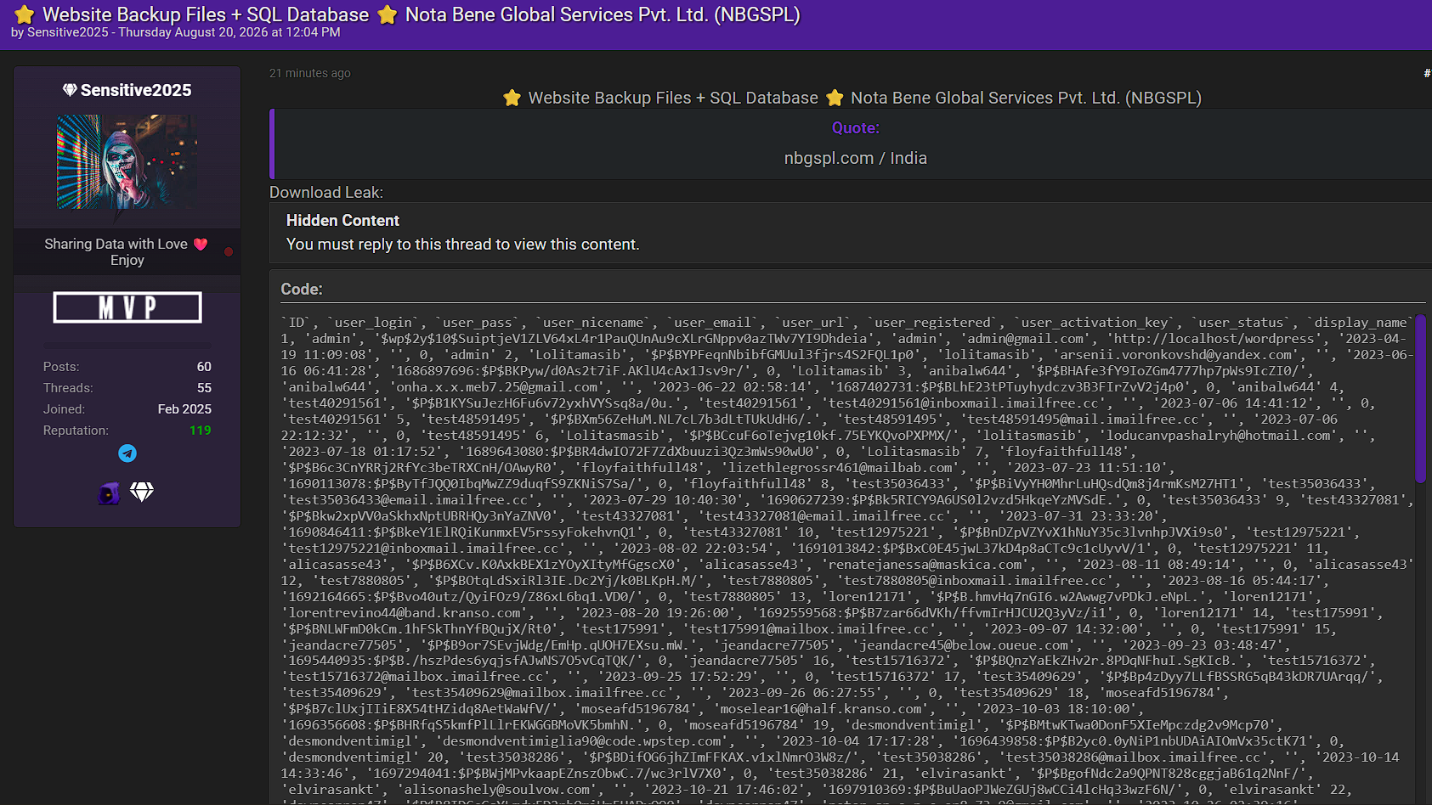Click the Telegram contact icon in the profile
This screenshot has height=805, width=1432.
pos(127,453)
